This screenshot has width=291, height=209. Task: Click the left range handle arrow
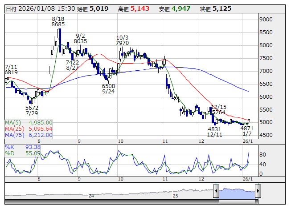(216, 192)
